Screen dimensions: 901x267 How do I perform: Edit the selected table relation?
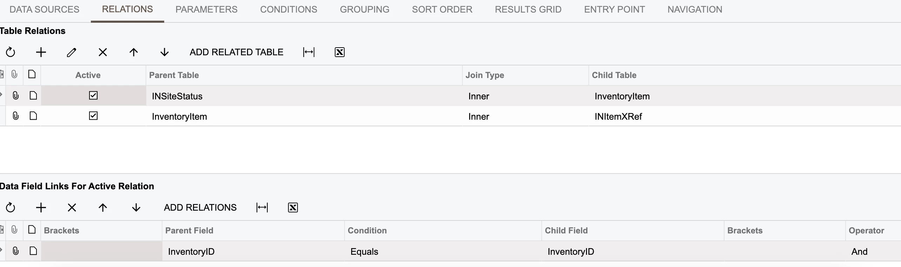click(x=72, y=52)
